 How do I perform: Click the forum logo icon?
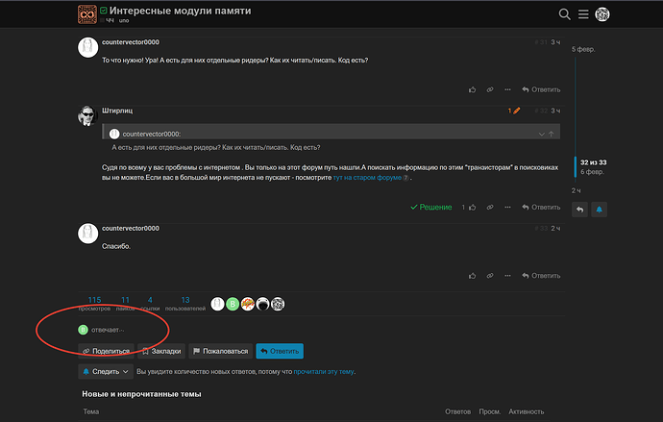pyautogui.click(x=86, y=14)
